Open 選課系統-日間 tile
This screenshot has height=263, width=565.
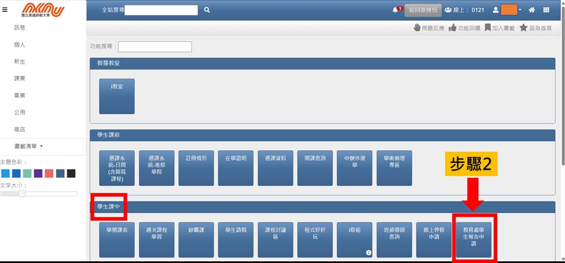click(x=117, y=168)
